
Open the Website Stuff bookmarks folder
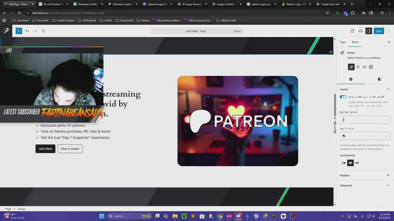tap(226, 20)
